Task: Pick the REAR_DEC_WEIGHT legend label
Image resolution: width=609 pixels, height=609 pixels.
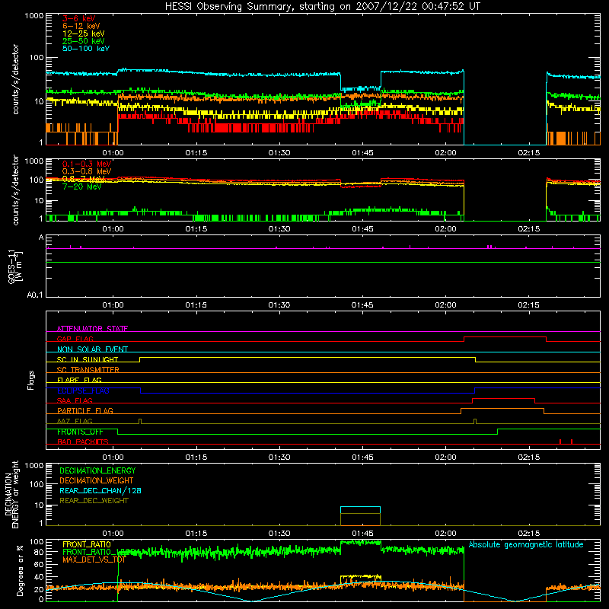Action: coord(94,501)
